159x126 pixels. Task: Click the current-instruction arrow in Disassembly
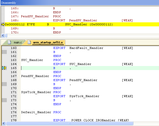point(3,24)
